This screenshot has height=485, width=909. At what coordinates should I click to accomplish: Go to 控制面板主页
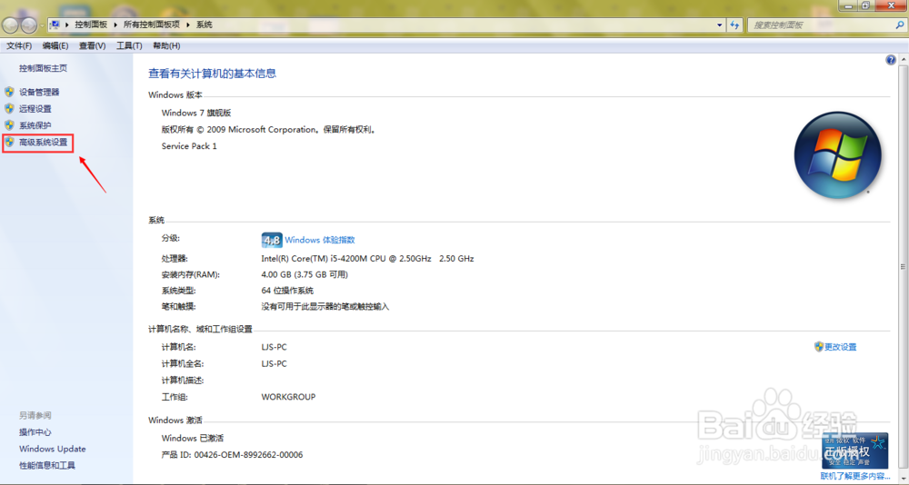pyautogui.click(x=43, y=68)
